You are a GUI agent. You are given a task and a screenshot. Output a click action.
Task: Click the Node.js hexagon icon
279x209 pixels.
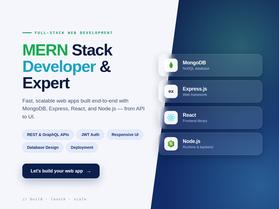click(171, 144)
